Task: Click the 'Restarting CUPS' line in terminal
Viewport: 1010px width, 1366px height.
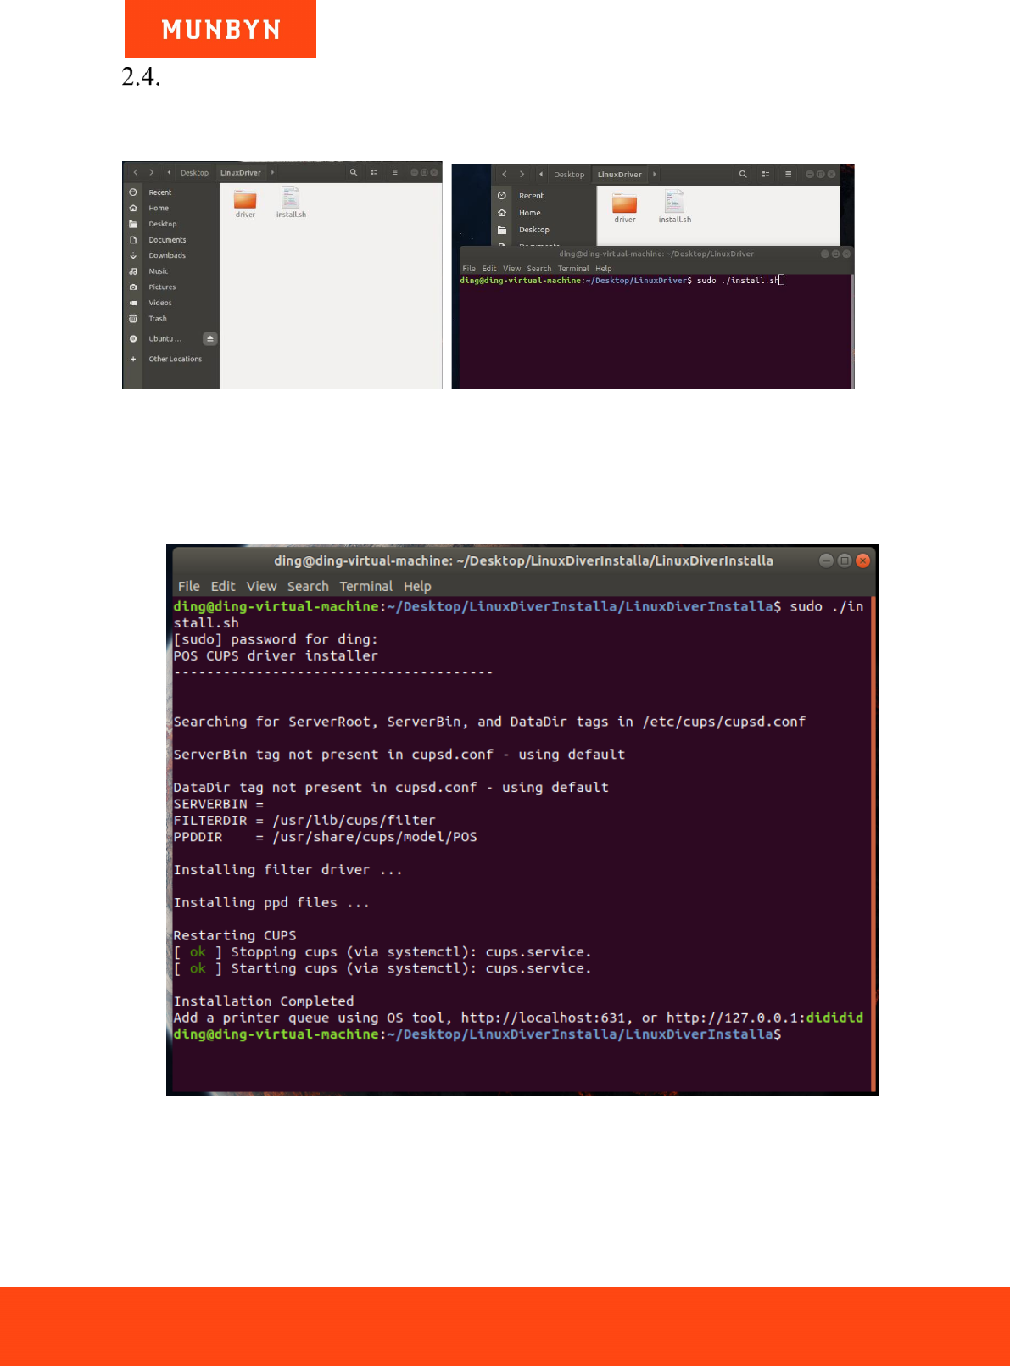Action: (235, 935)
